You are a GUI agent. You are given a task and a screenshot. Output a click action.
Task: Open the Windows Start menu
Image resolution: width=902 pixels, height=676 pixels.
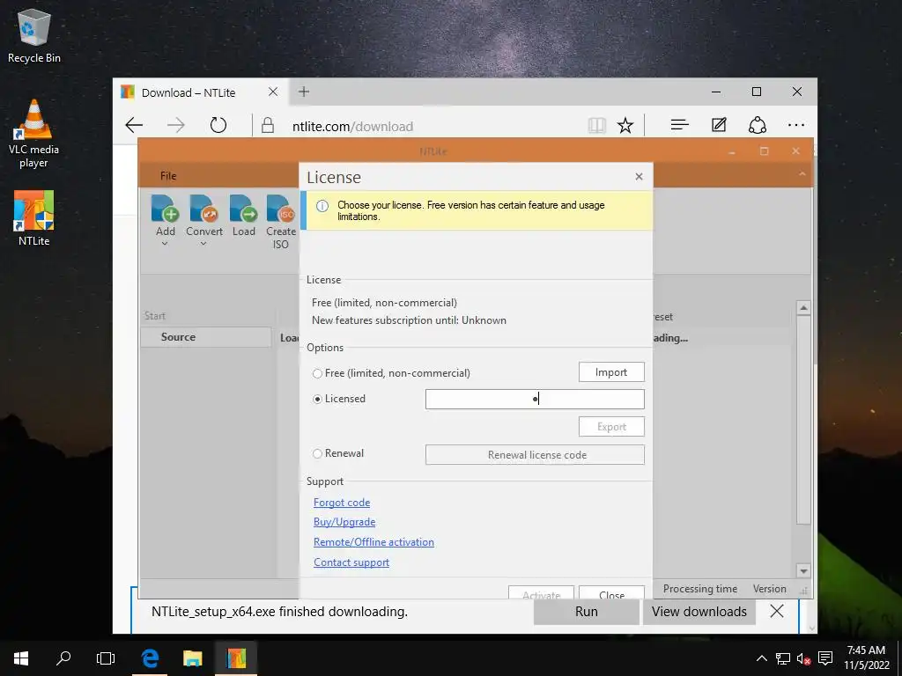21,658
